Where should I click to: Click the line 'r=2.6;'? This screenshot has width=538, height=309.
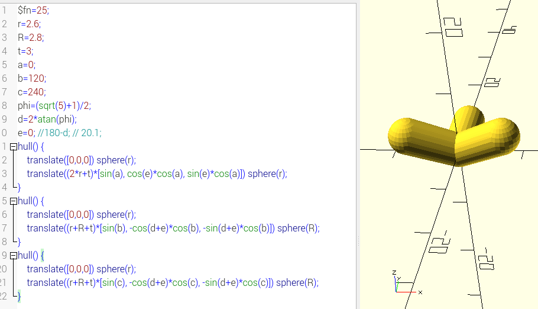point(29,24)
